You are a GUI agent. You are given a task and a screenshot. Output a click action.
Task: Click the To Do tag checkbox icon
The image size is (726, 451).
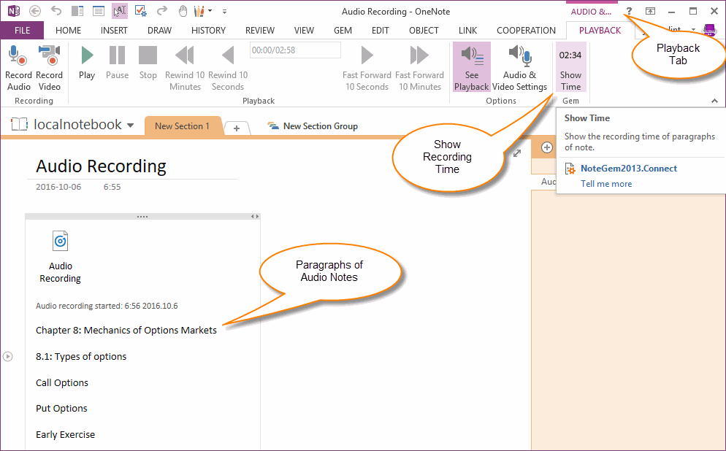coord(141,11)
